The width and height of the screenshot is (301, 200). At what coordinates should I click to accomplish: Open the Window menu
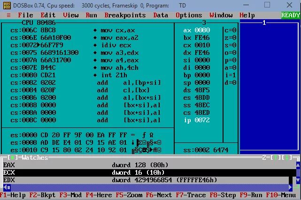pos(221,15)
